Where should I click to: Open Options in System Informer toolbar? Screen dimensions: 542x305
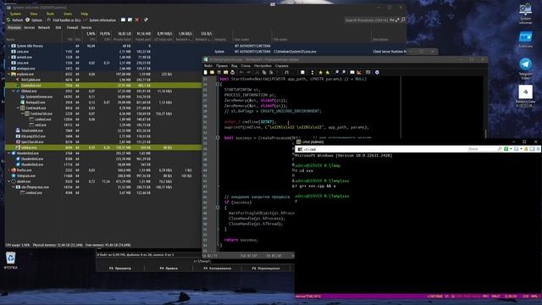click(34, 20)
